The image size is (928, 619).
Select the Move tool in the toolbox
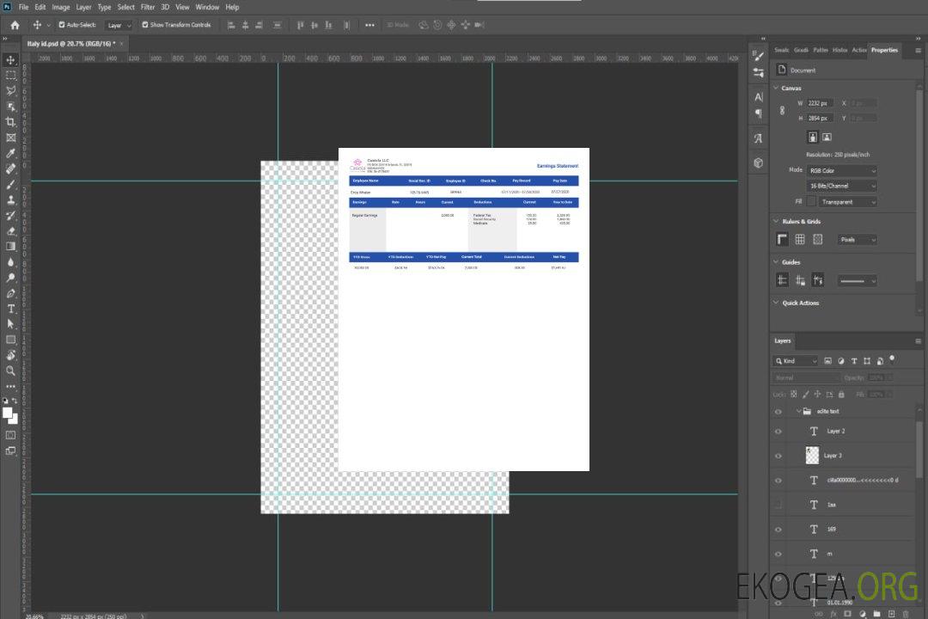10,60
